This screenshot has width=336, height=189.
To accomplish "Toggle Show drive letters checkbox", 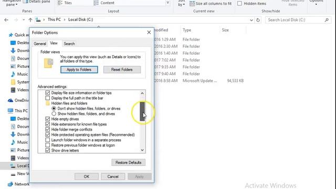I will (x=48, y=151).
